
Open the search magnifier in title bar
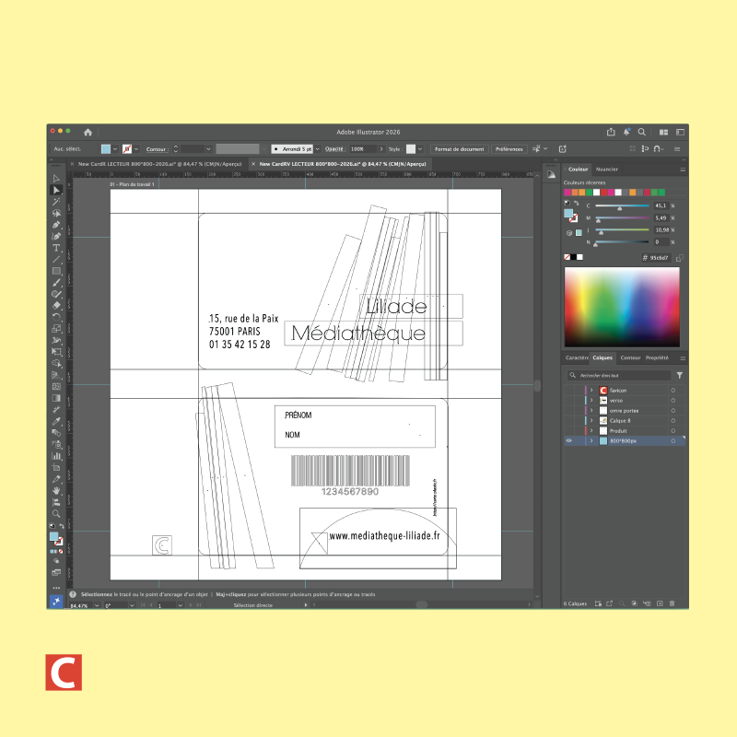(x=641, y=132)
